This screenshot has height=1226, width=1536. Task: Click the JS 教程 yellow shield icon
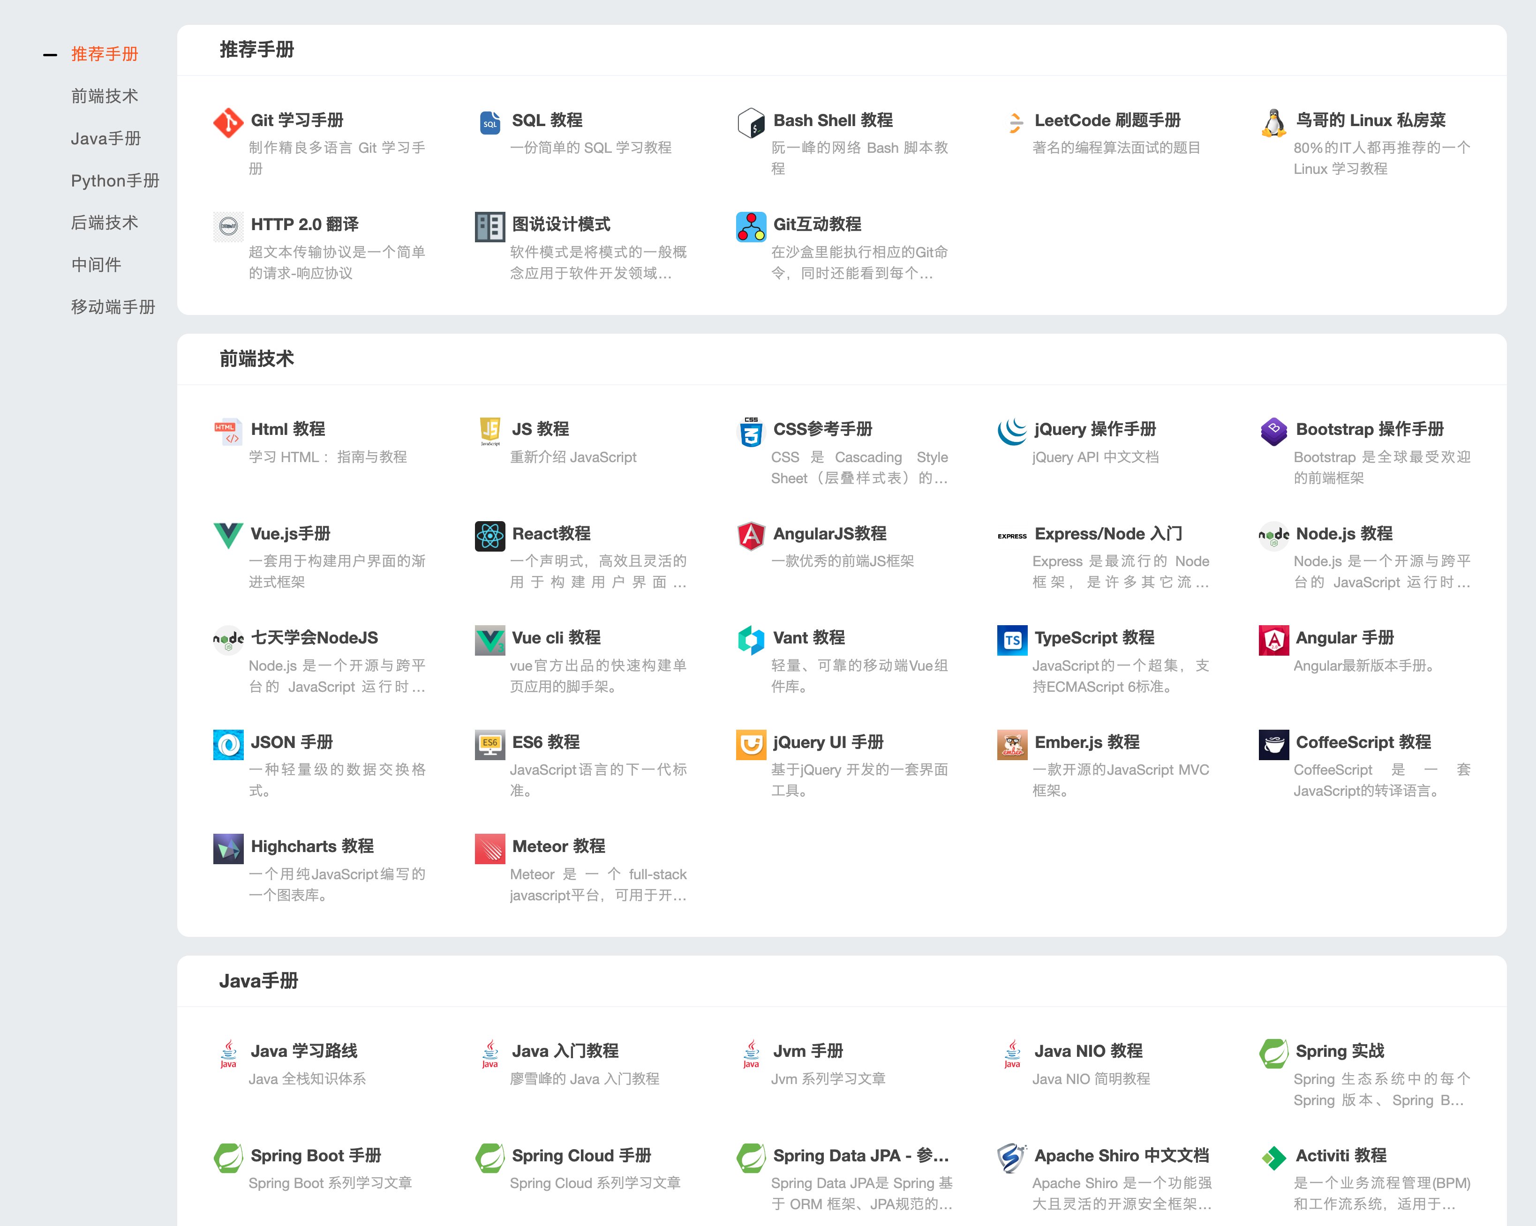490,432
